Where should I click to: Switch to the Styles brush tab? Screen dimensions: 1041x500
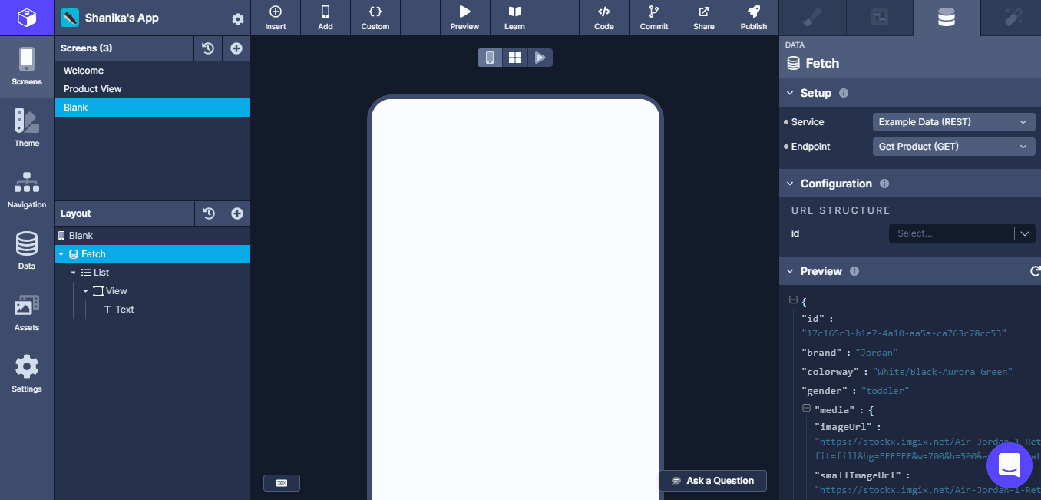click(x=812, y=18)
